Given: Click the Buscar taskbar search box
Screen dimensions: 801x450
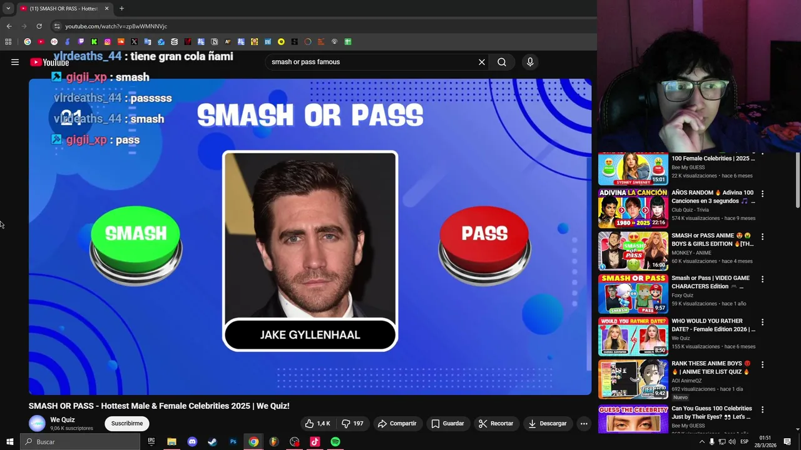Looking at the screenshot, I should (80, 442).
